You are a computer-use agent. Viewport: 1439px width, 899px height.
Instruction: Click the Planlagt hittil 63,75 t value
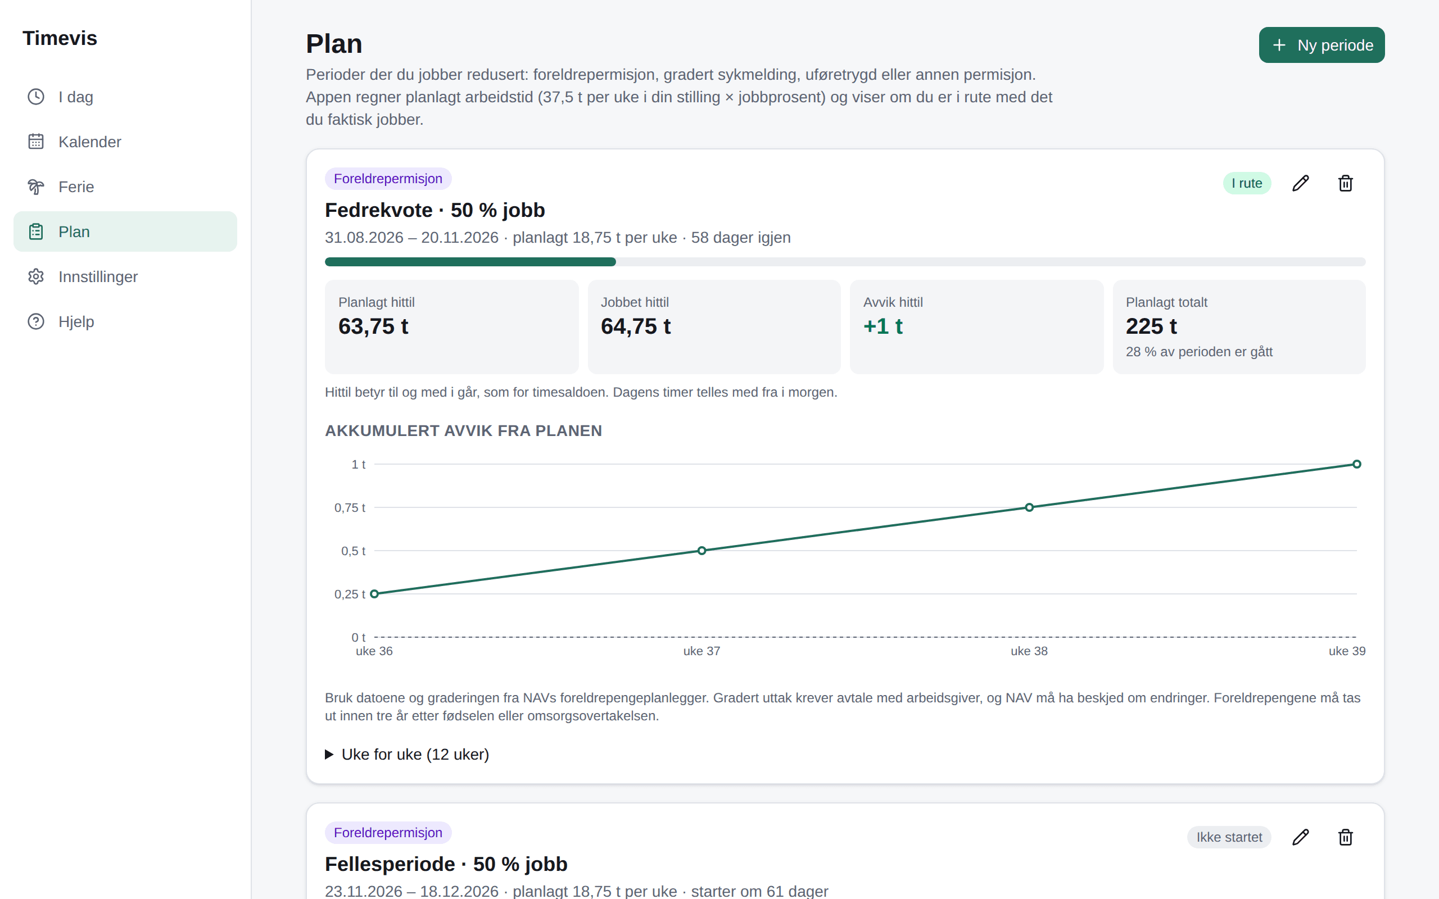(x=373, y=326)
